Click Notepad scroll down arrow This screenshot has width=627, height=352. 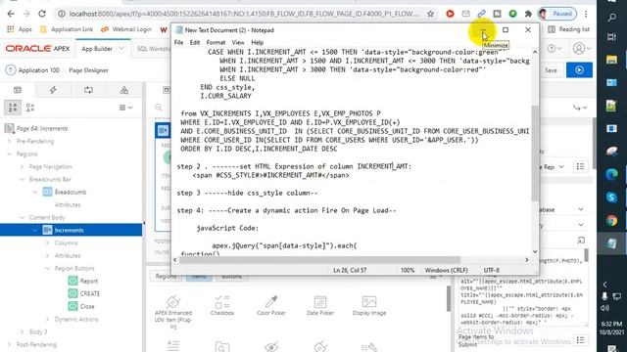[x=535, y=251]
